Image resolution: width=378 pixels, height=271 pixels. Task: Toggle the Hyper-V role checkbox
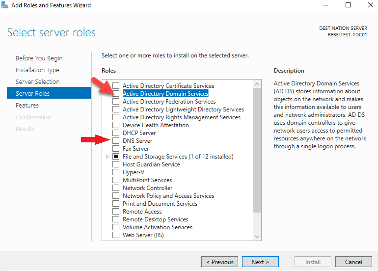116,172
